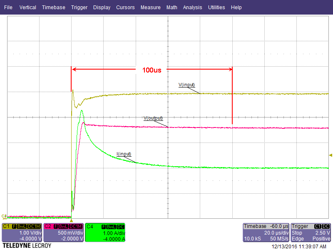333x250 pixels.
Task: Open the C2 channel descriptor box
Action: (64, 232)
